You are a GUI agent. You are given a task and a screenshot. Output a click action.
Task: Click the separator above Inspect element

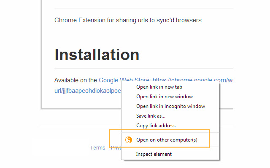[170, 147]
